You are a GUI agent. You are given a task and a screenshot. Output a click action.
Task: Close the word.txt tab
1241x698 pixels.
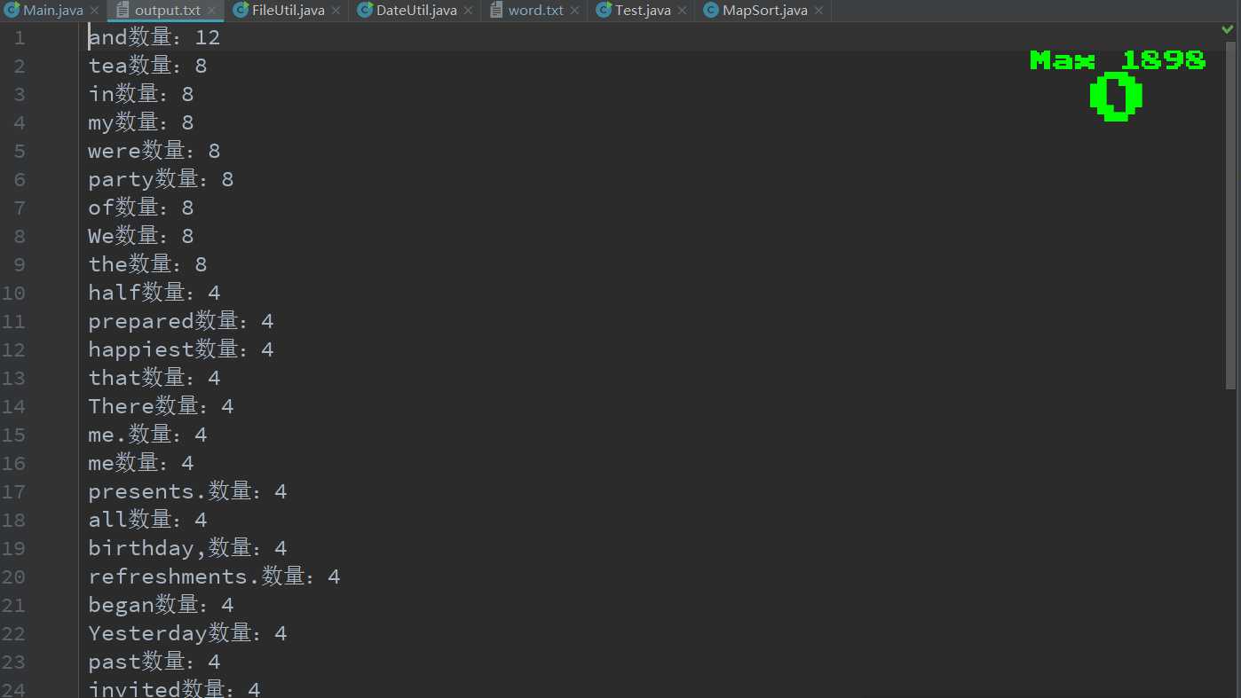tap(574, 11)
